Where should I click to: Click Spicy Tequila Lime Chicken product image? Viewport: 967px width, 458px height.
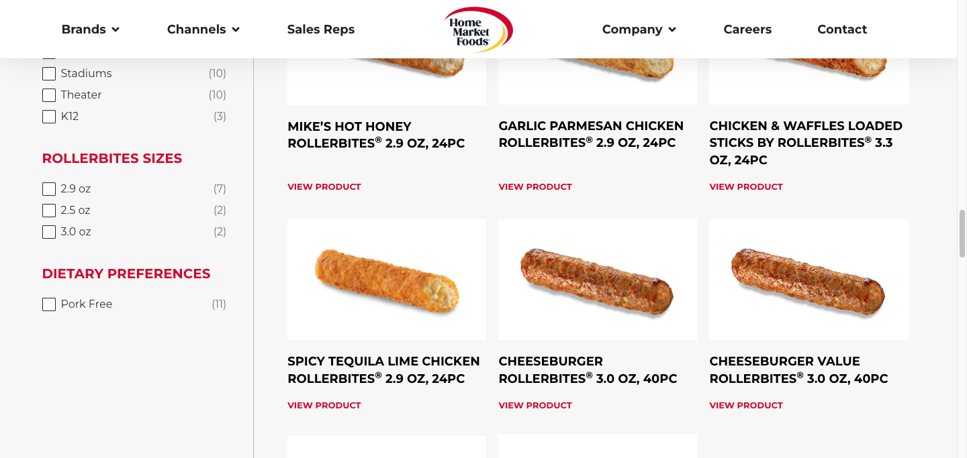point(387,280)
